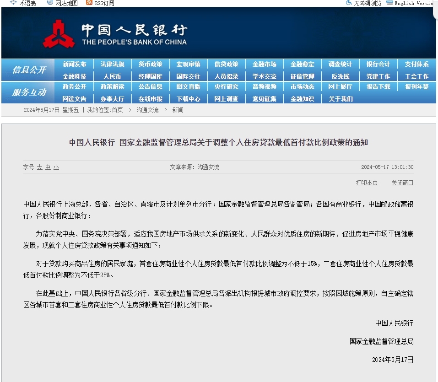The width and height of the screenshot is (438, 382).
Task: Open the 新闻发布 menu item
Action: click(x=74, y=64)
